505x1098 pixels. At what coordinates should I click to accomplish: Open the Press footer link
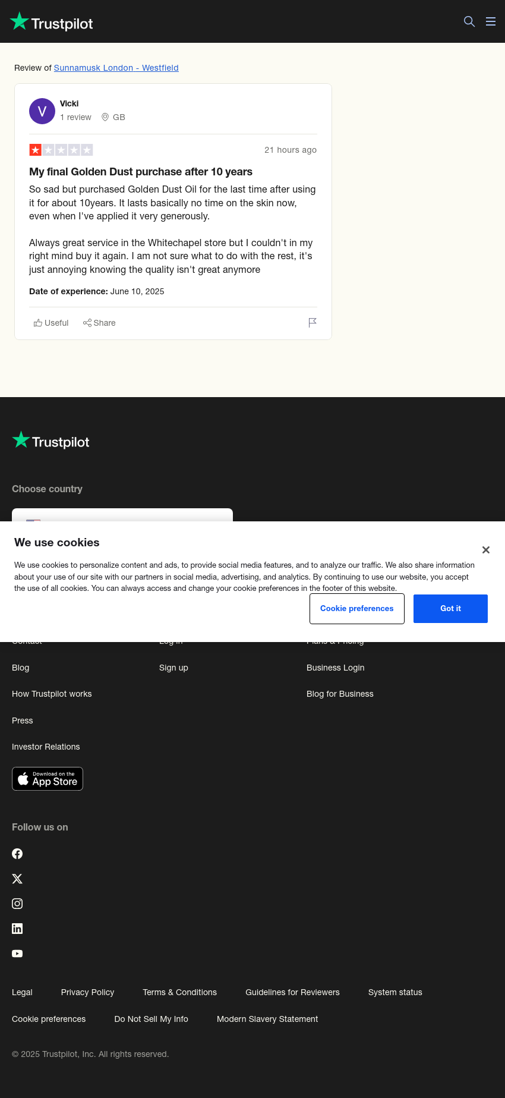coord(23,721)
